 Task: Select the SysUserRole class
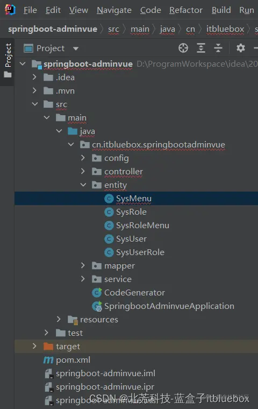click(140, 252)
